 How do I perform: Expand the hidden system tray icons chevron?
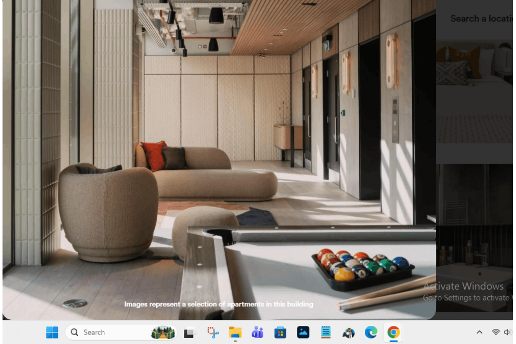click(x=479, y=332)
